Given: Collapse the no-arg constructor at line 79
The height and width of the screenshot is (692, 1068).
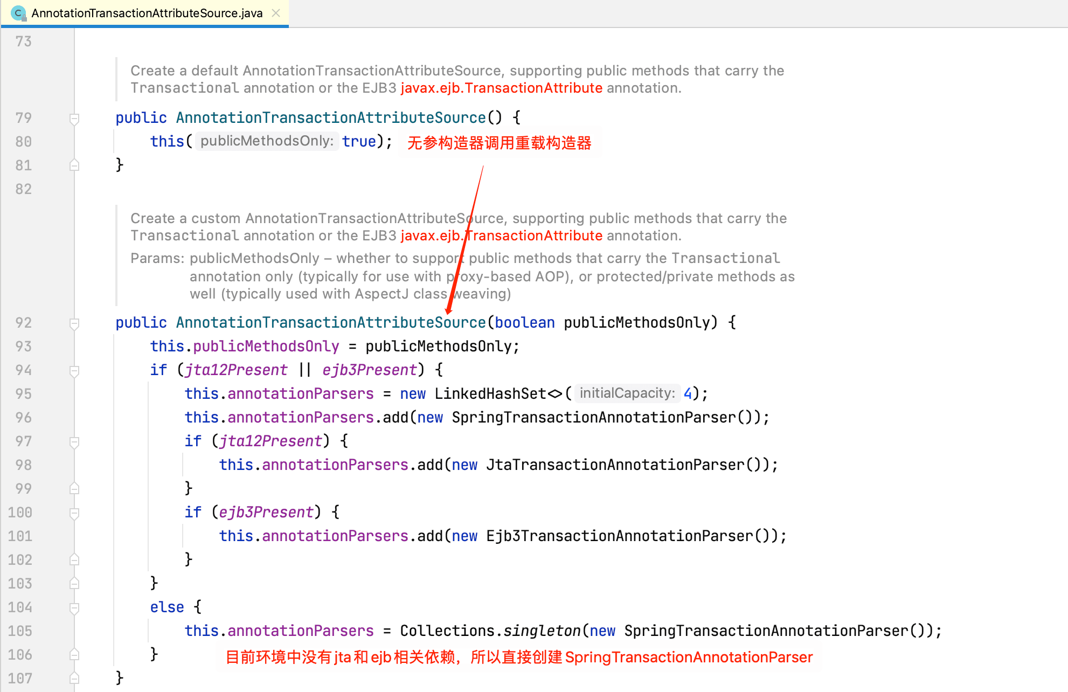Looking at the screenshot, I should click(74, 119).
